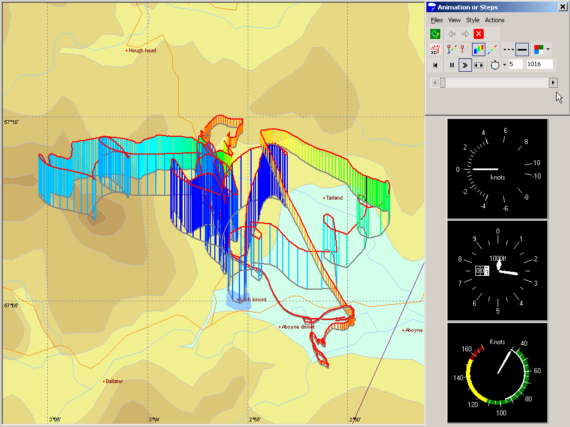Expand the color palette dropdown arrow
This screenshot has width=570, height=427.
(x=548, y=49)
